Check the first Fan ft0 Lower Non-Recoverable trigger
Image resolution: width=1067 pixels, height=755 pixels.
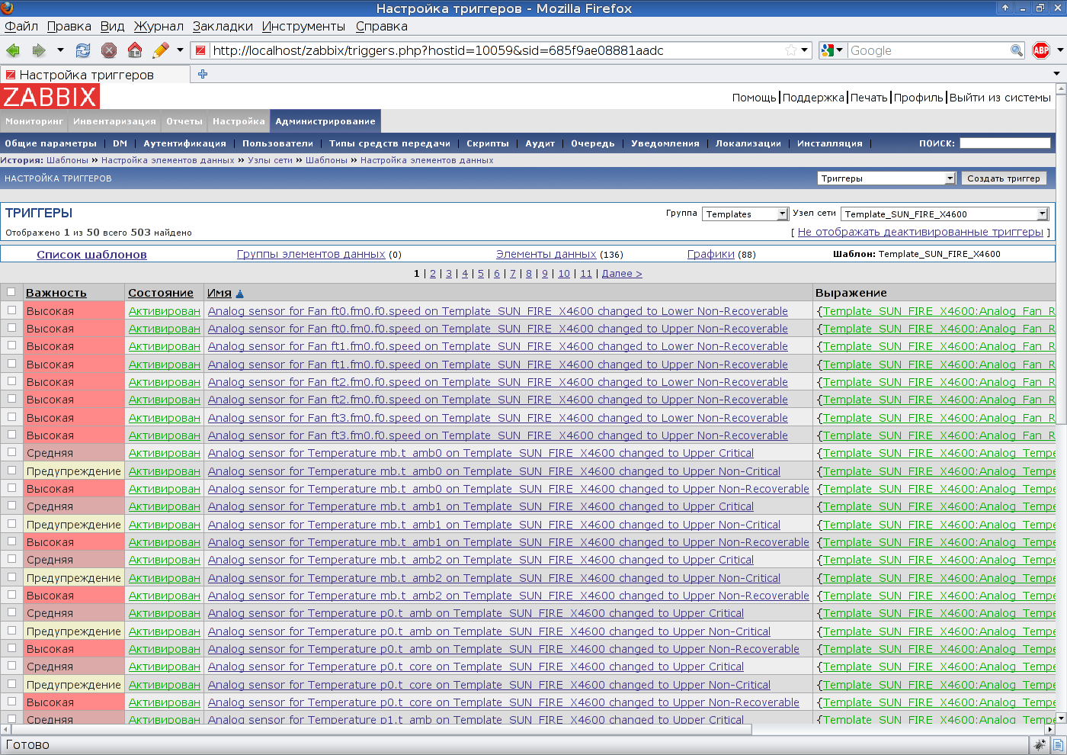pos(11,310)
